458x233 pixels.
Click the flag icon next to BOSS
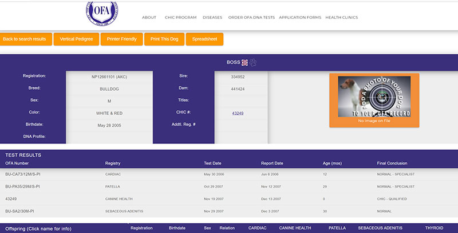[x=244, y=62]
